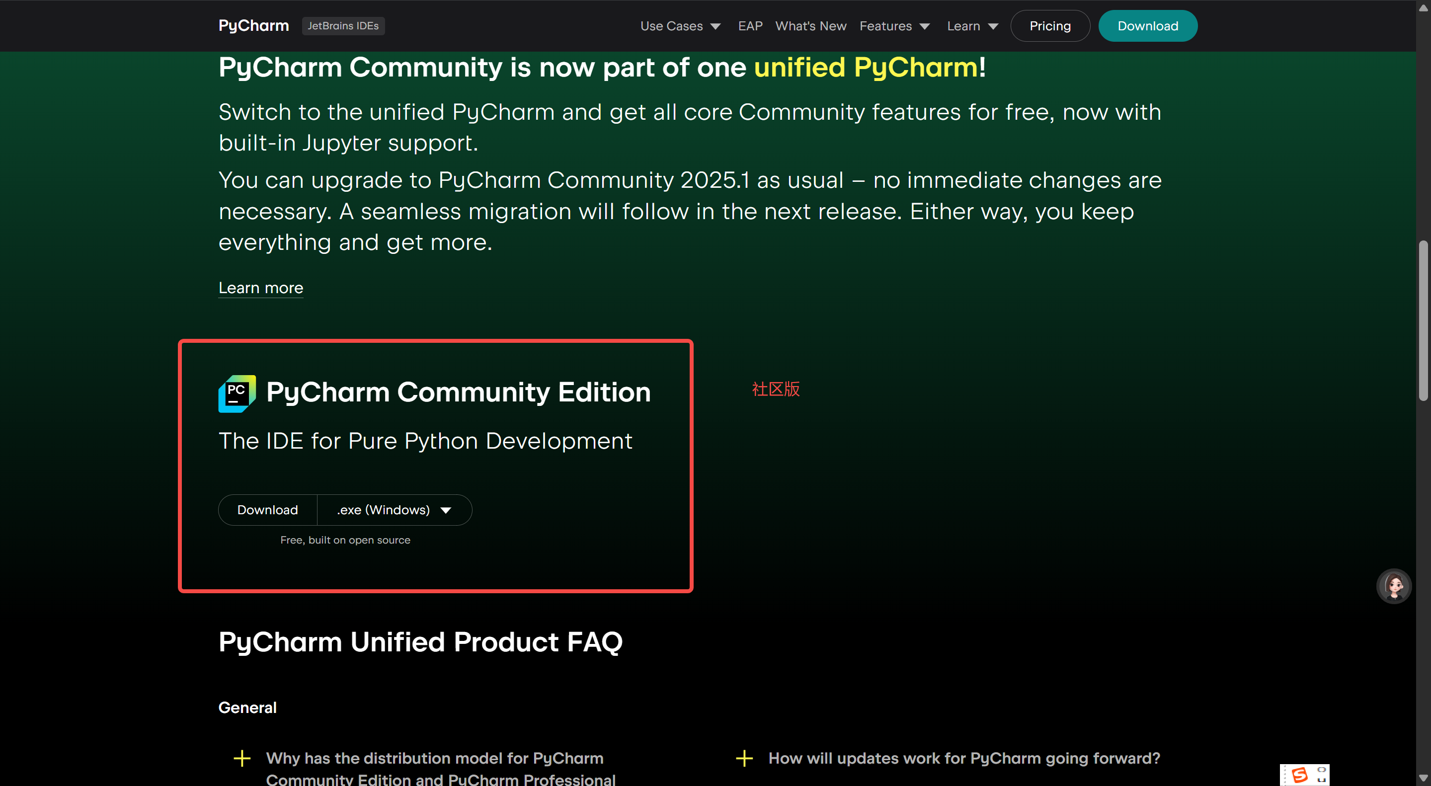Expand the distribution model FAQ plus icon

tap(242, 758)
